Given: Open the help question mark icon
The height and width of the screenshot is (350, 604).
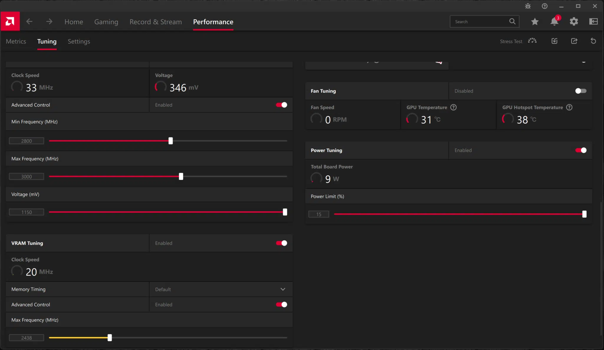Looking at the screenshot, I should click(x=545, y=6).
